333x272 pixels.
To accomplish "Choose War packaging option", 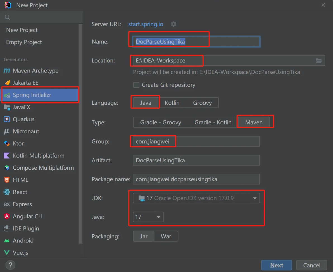I will pyautogui.click(x=166, y=236).
